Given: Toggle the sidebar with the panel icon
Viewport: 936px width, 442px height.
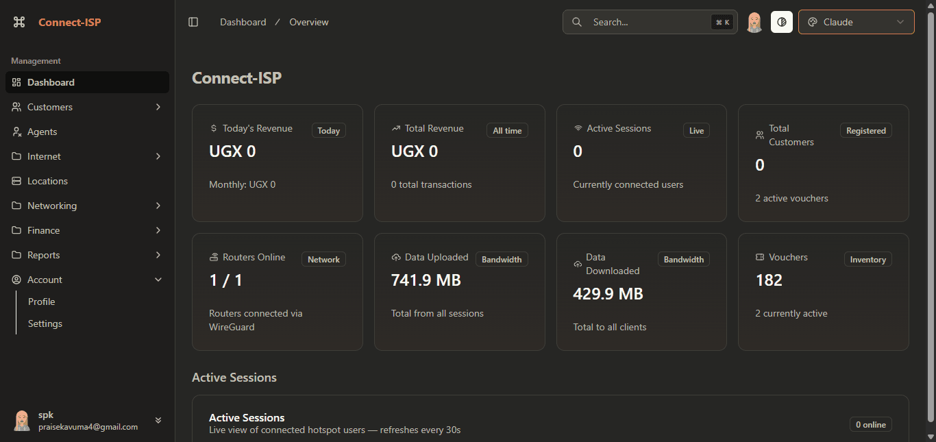Looking at the screenshot, I should coord(193,21).
